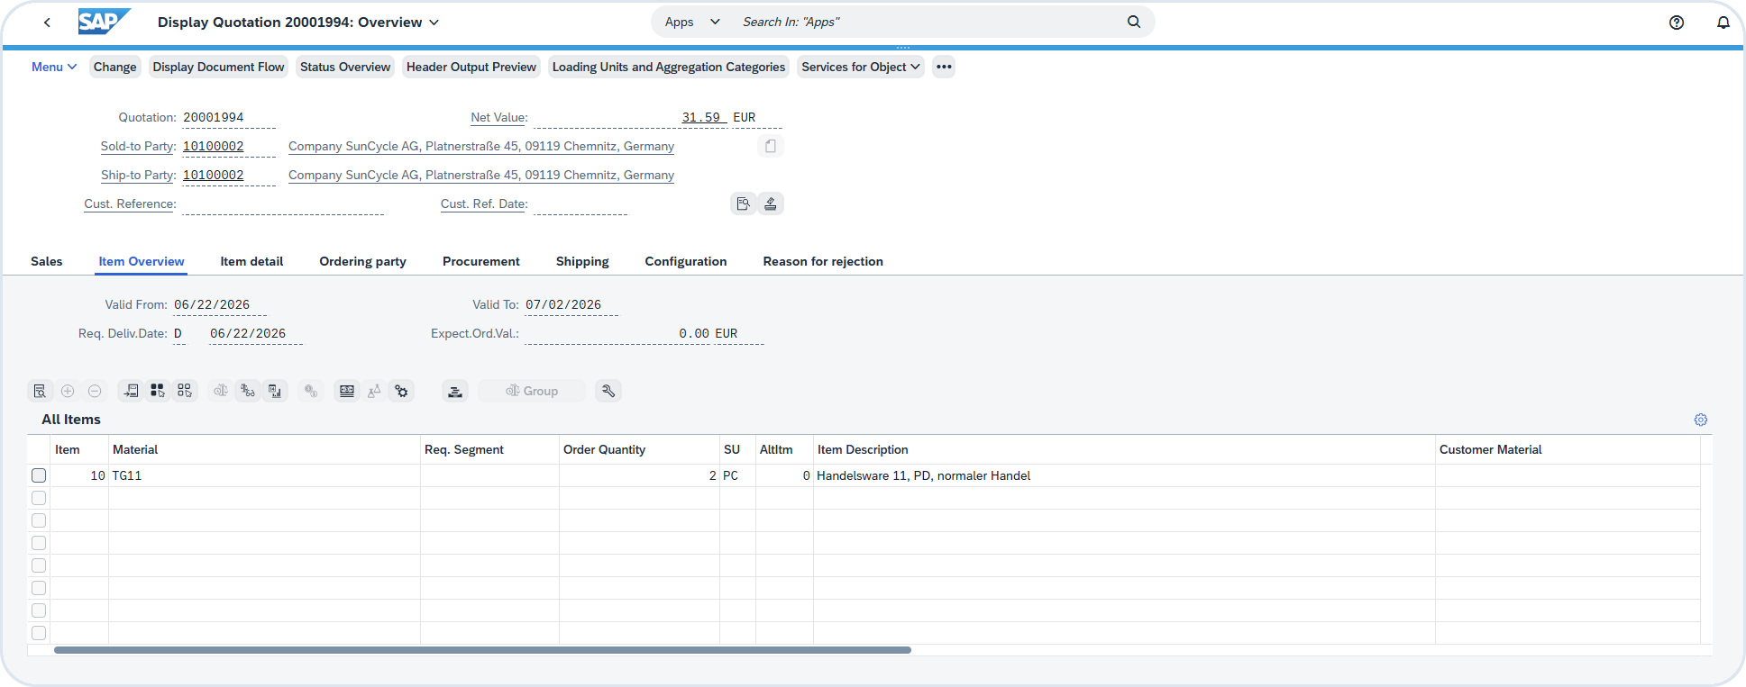Open the Services for Object dropdown
This screenshot has height=687, width=1746.
point(861,67)
